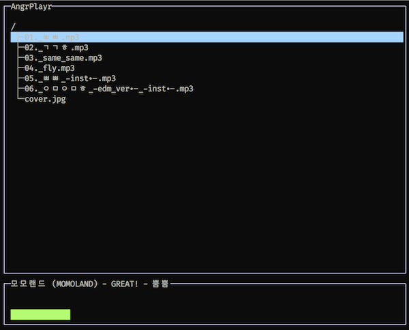This screenshot has height=330, width=409.
Task: Select the 06 edm_ver inst mp3 track
Action: [109, 89]
